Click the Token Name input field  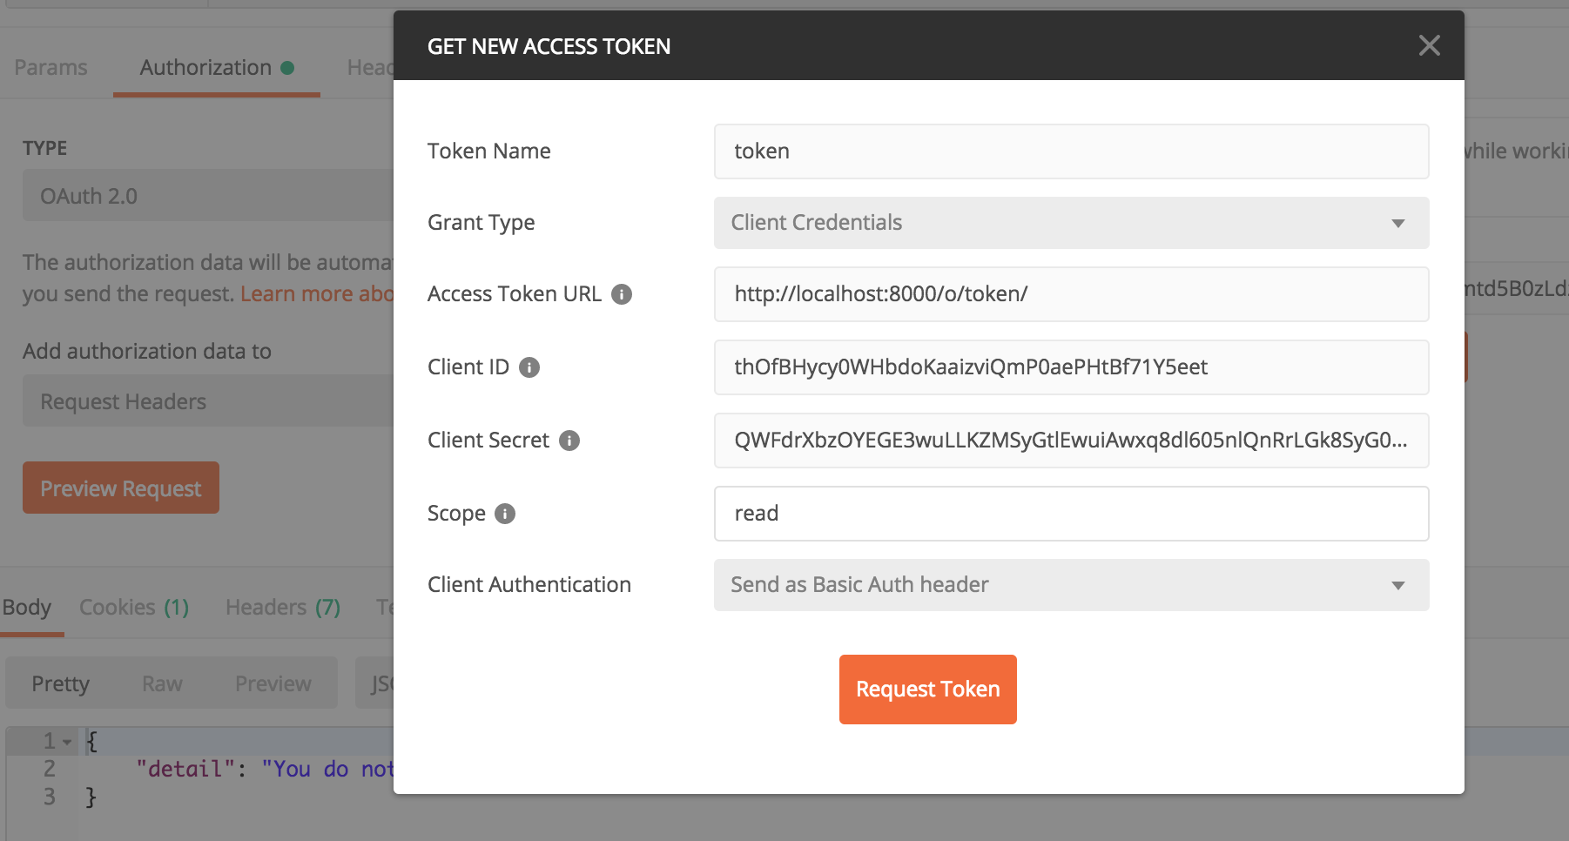click(x=1070, y=151)
